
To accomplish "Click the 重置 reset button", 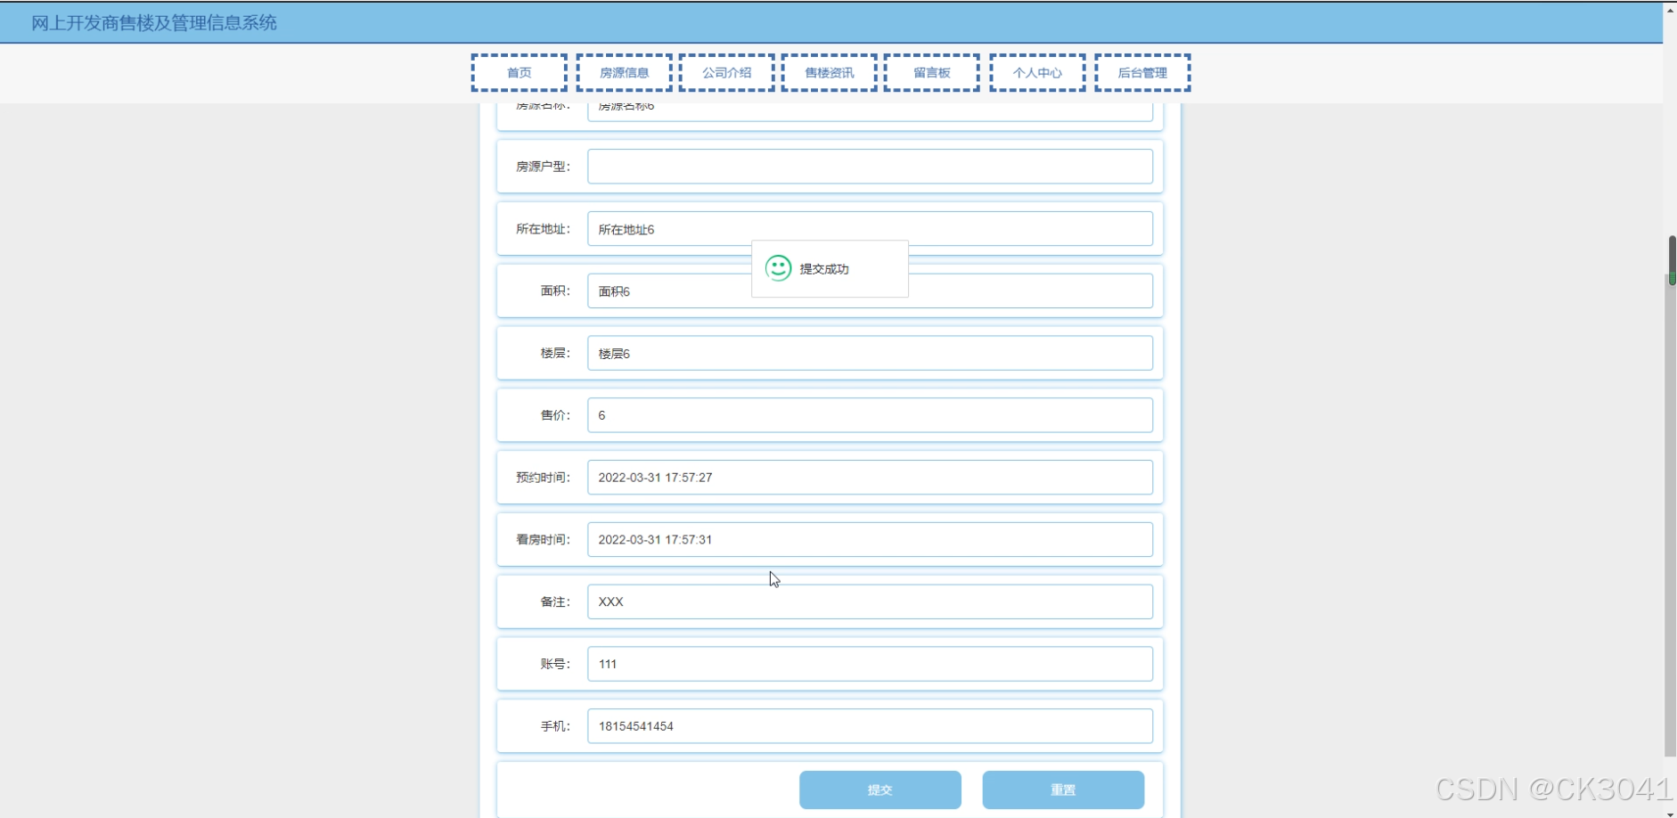I will click(x=1063, y=789).
